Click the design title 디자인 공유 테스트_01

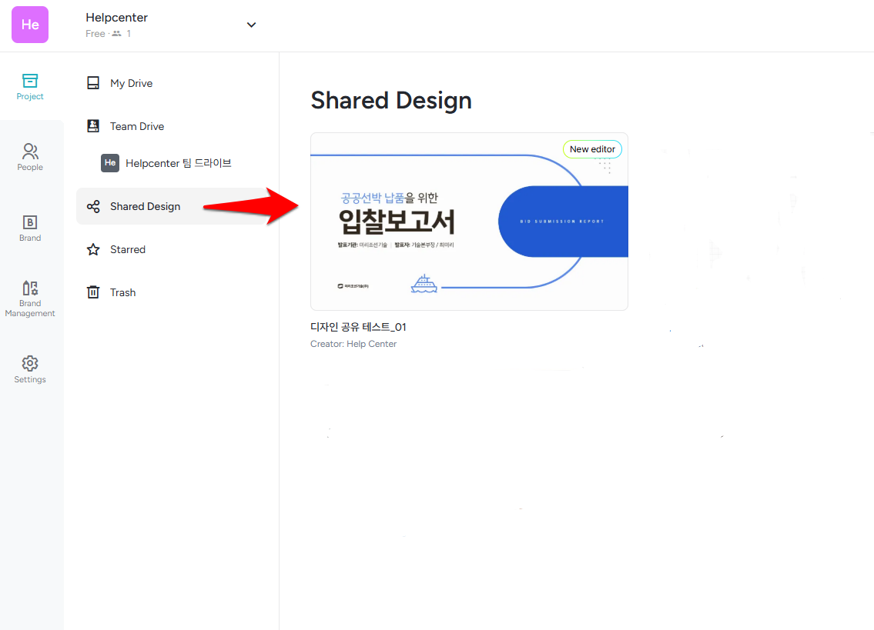[358, 327]
